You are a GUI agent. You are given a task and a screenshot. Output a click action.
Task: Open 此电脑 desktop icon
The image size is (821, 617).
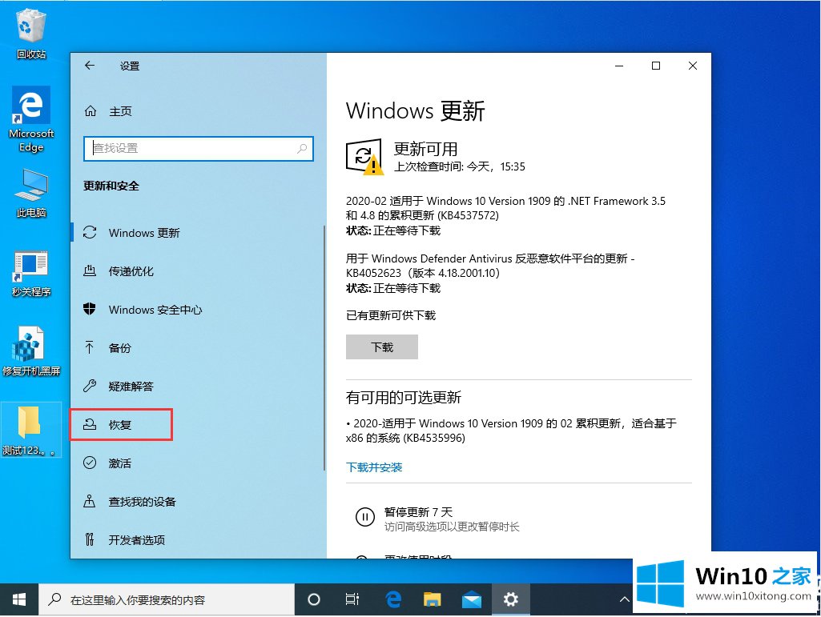click(31, 193)
